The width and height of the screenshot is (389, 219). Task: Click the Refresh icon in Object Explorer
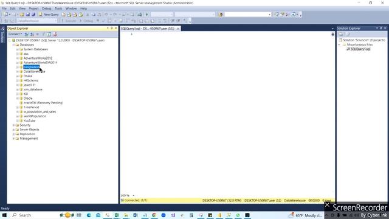point(49,34)
